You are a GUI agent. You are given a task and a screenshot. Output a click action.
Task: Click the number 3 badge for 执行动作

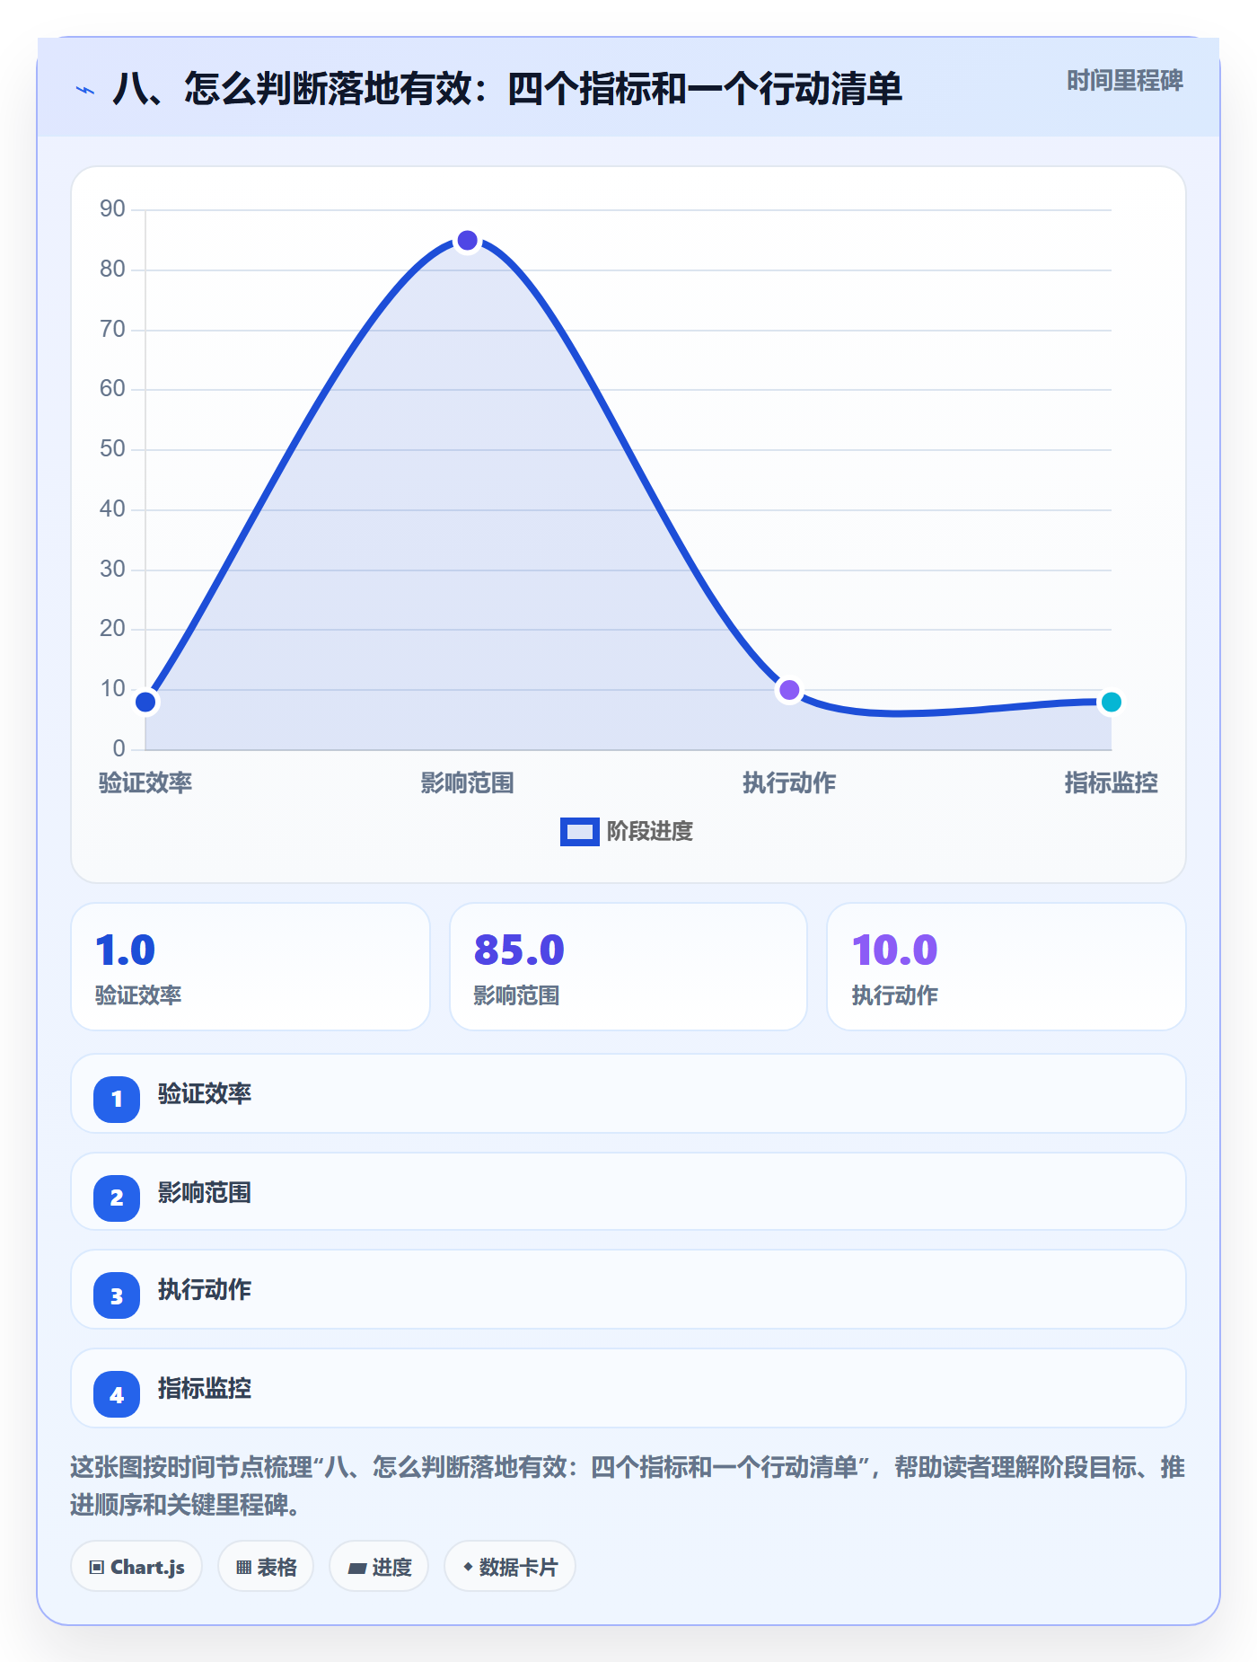[x=117, y=1295]
